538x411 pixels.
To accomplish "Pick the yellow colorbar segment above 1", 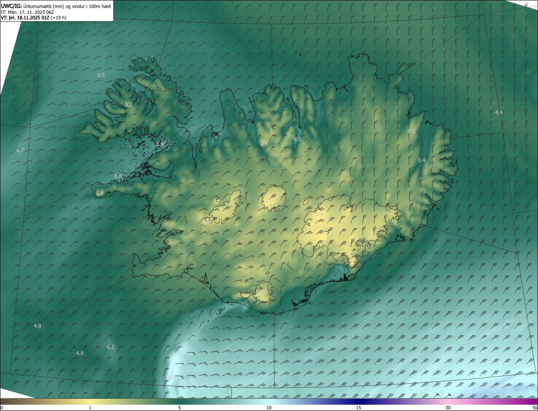I will pyautogui.click(x=90, y=401).
